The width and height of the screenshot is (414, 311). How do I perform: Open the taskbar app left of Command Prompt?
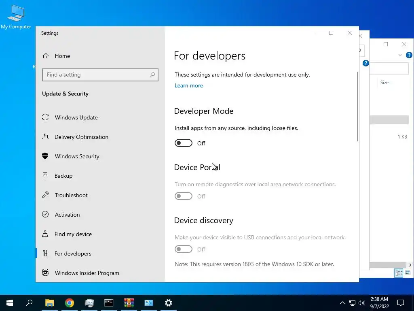pyautogui.click(x=89, y=303)
